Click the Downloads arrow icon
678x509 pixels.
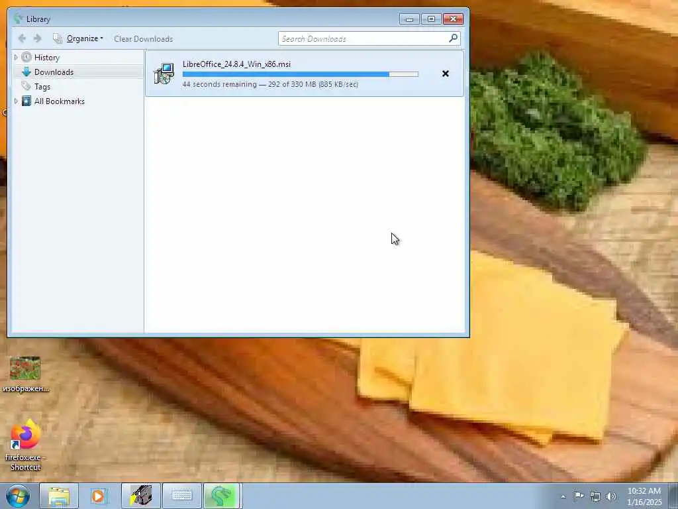(x=26, y=72)
